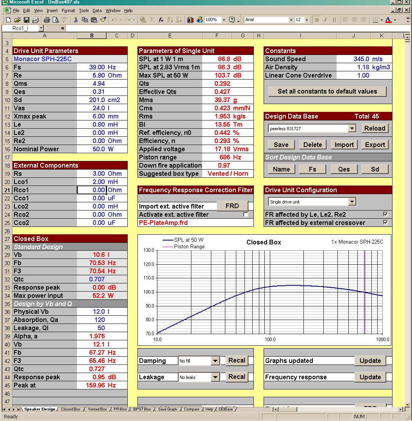This screenshot has height=421, width=412.
Task: Click the FRD import button
Action: (x=232, y=206)
